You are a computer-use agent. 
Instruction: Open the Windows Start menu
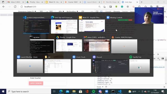(3, 91)
